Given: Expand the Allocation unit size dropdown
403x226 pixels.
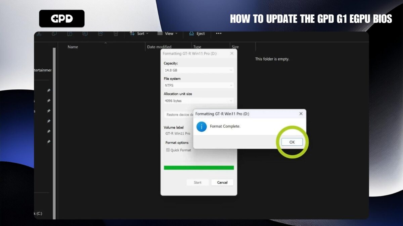Looking at the screenshot, I should click(198, 101).
